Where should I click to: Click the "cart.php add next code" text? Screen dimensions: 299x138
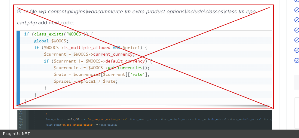pyautogui.click(x=45, y=23)
